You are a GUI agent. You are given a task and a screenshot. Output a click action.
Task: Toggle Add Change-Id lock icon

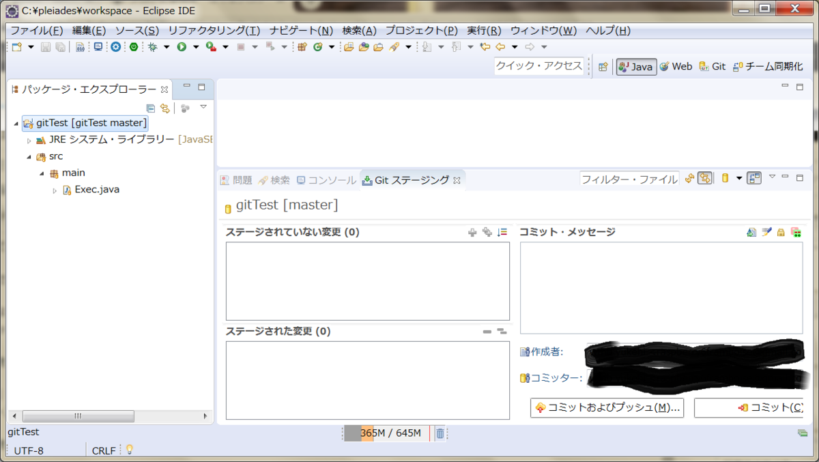point(781,233)
